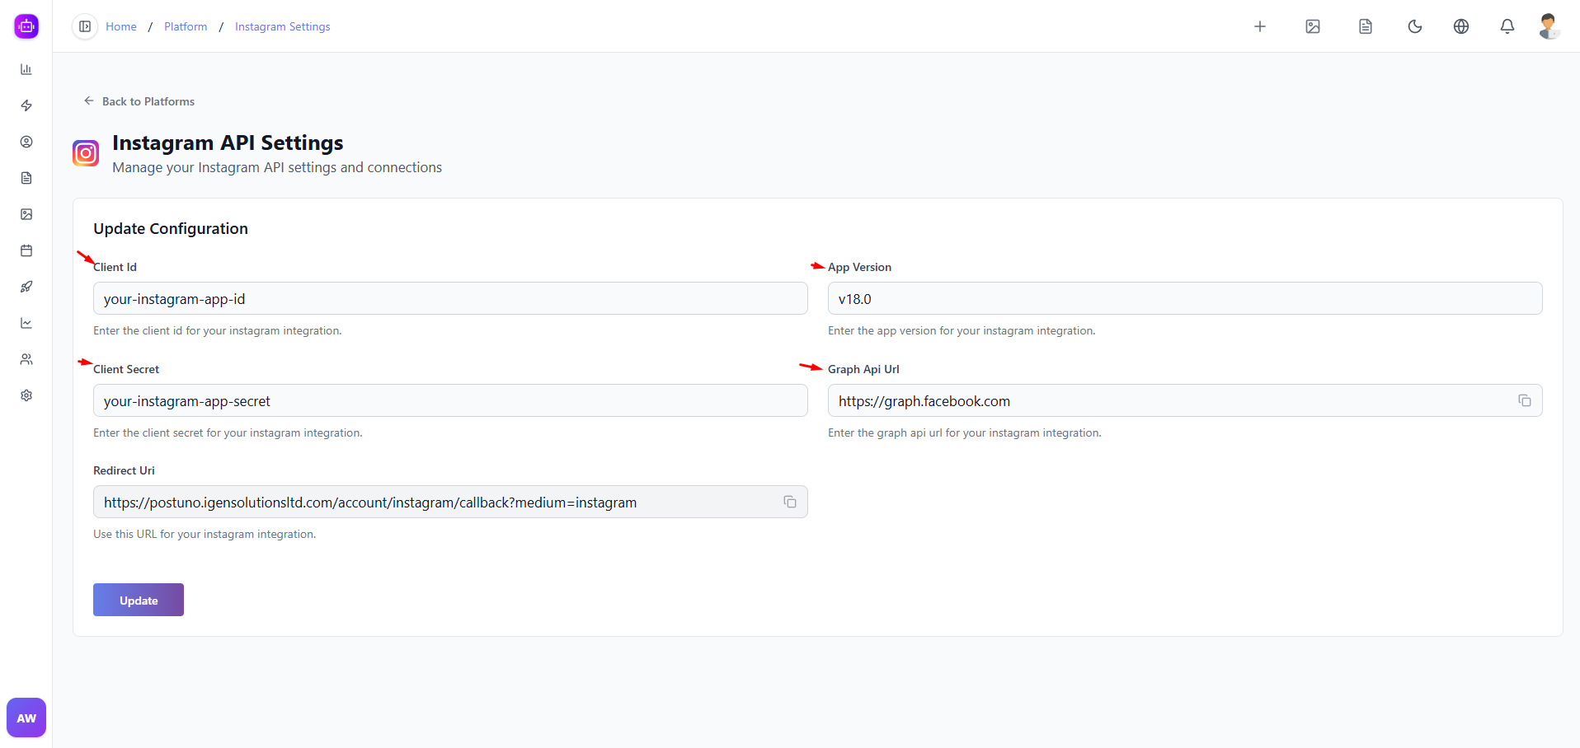This screenshot has width=1580, height=748.
Task: Open the user profile avatar menu
Action: [x=1548, y=26]
